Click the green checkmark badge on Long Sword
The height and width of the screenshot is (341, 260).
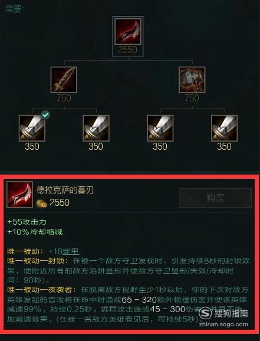[45, 115]
